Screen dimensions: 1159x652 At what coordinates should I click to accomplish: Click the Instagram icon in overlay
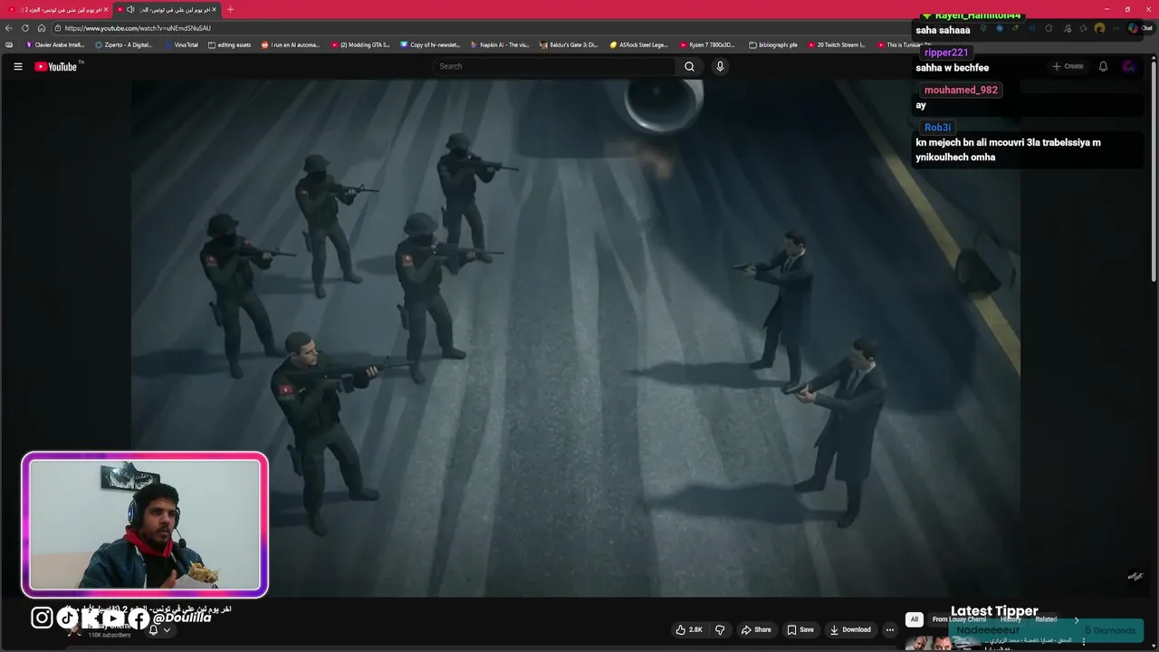tap(42, 618)
